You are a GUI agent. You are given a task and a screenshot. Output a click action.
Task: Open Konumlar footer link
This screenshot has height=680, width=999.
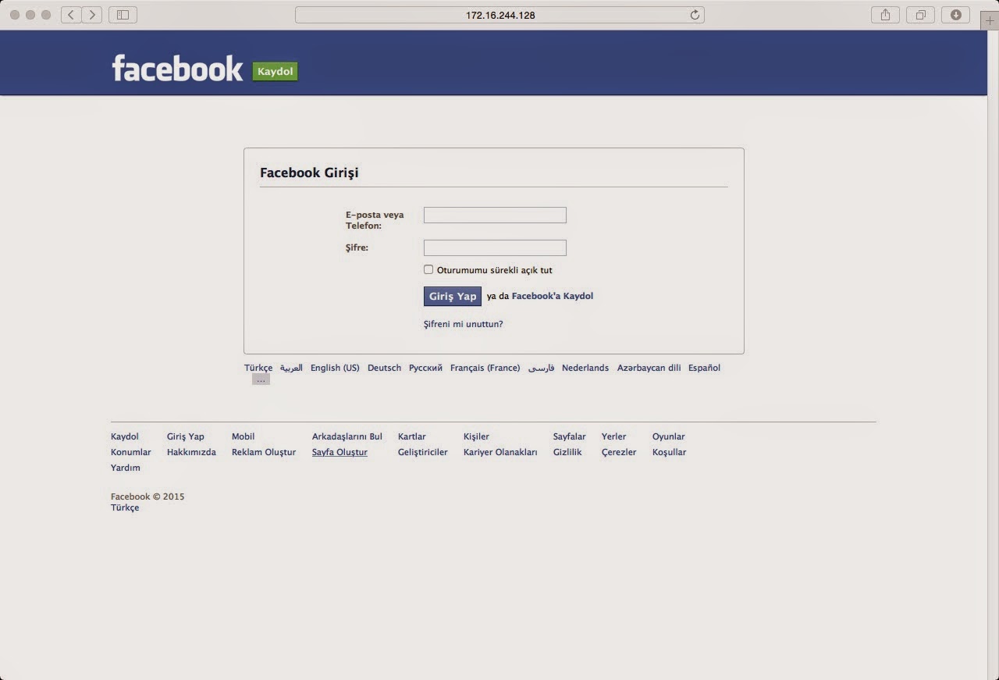[x=131, y=452]
